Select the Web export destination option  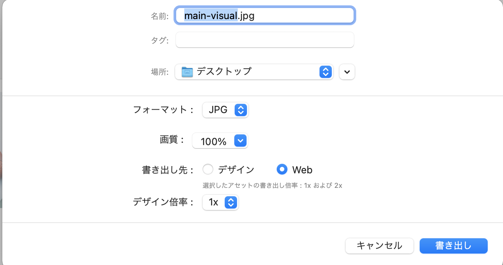point(282,169)
